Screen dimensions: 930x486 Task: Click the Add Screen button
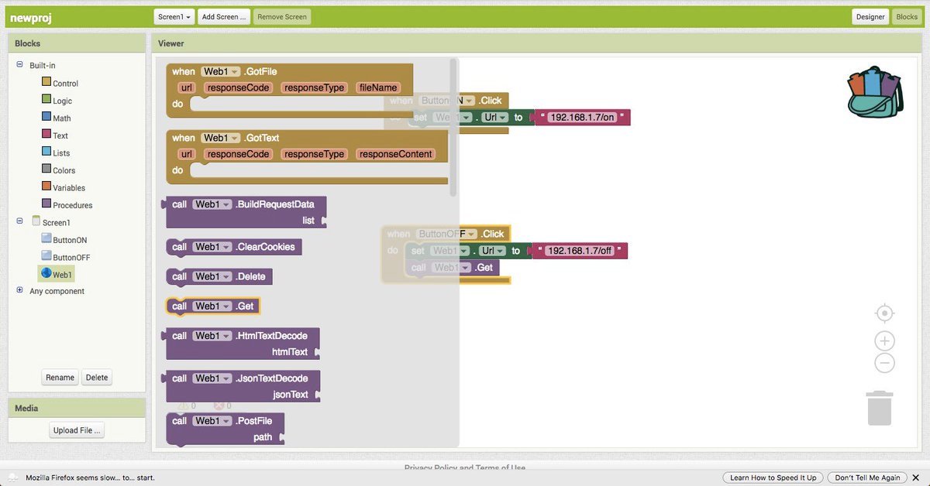pyautogui.click(x=223, y=16)
